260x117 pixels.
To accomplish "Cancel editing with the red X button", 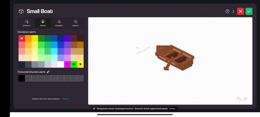I will pyautogui.click(x=240, y=11).
